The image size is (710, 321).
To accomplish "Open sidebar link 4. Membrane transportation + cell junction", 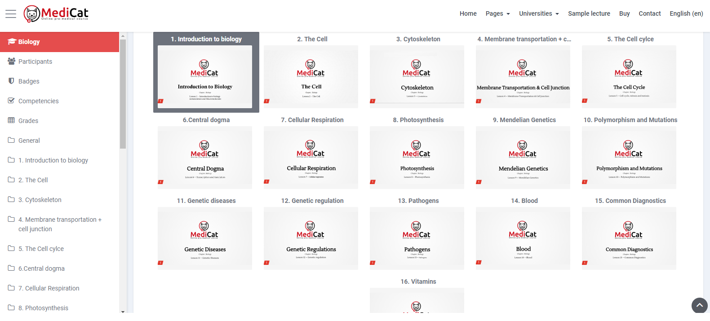I will (x=59, y=224).
